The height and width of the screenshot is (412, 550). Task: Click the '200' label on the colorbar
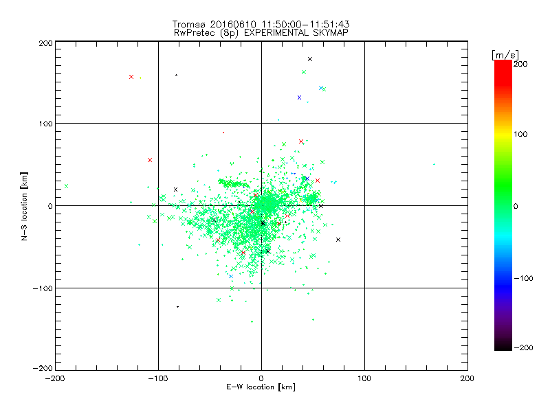point(520,64)
